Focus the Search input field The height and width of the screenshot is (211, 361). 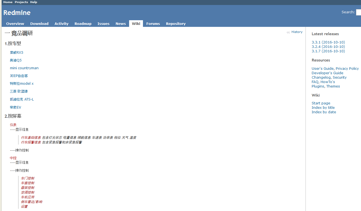click(x=359, y=12)
